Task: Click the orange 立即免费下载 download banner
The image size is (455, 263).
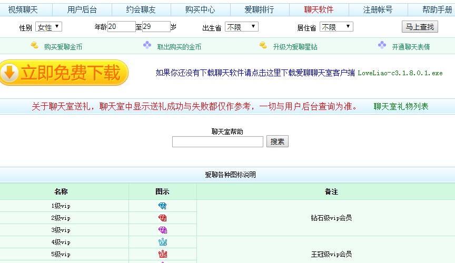Action: (x=64, y=73)
